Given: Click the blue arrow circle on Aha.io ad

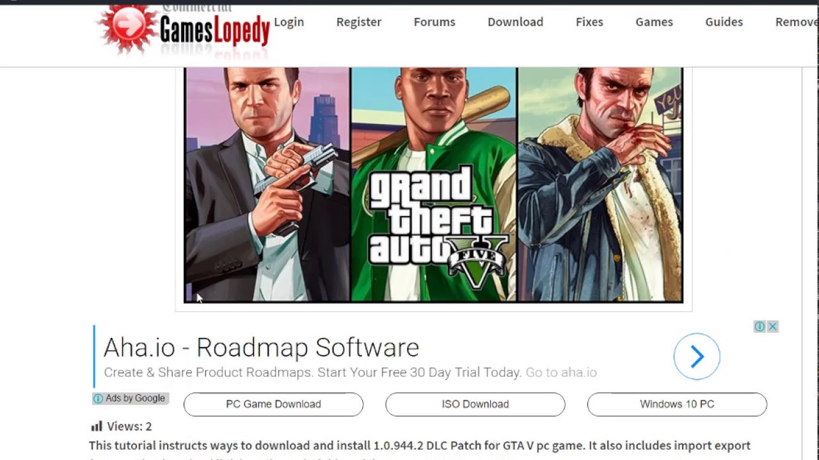Looking at the screenshot, I should pos(697,356).
